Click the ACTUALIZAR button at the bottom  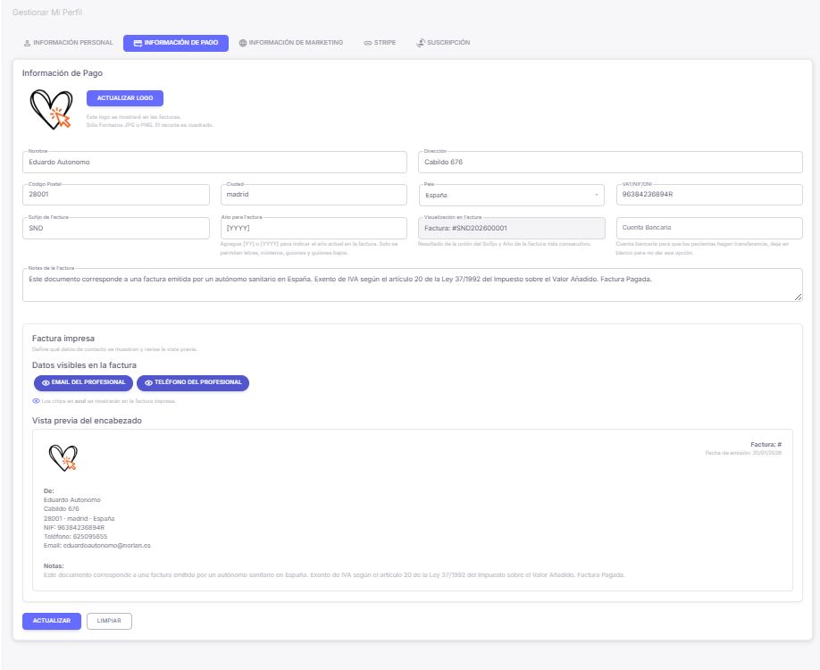(51, 621)
